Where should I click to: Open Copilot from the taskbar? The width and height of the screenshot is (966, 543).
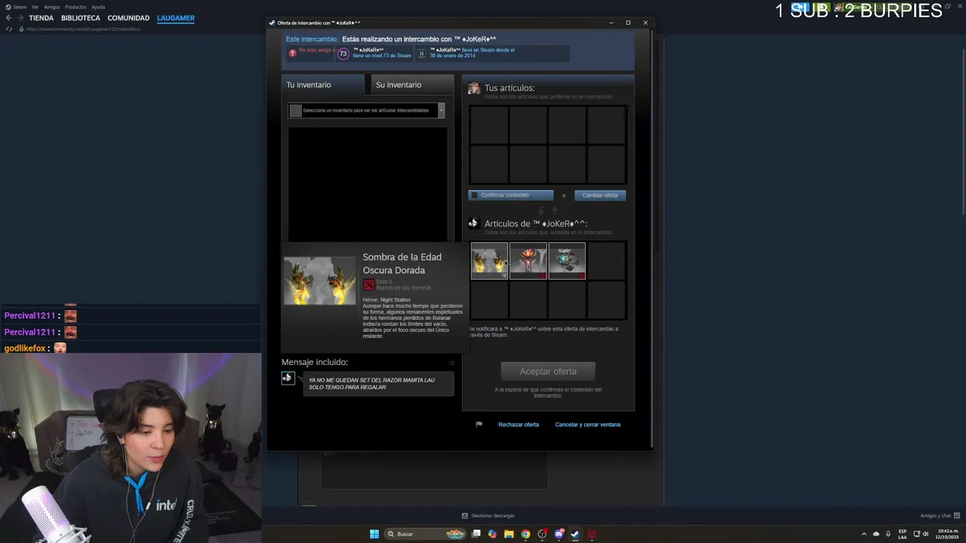(x=493, y=534)
